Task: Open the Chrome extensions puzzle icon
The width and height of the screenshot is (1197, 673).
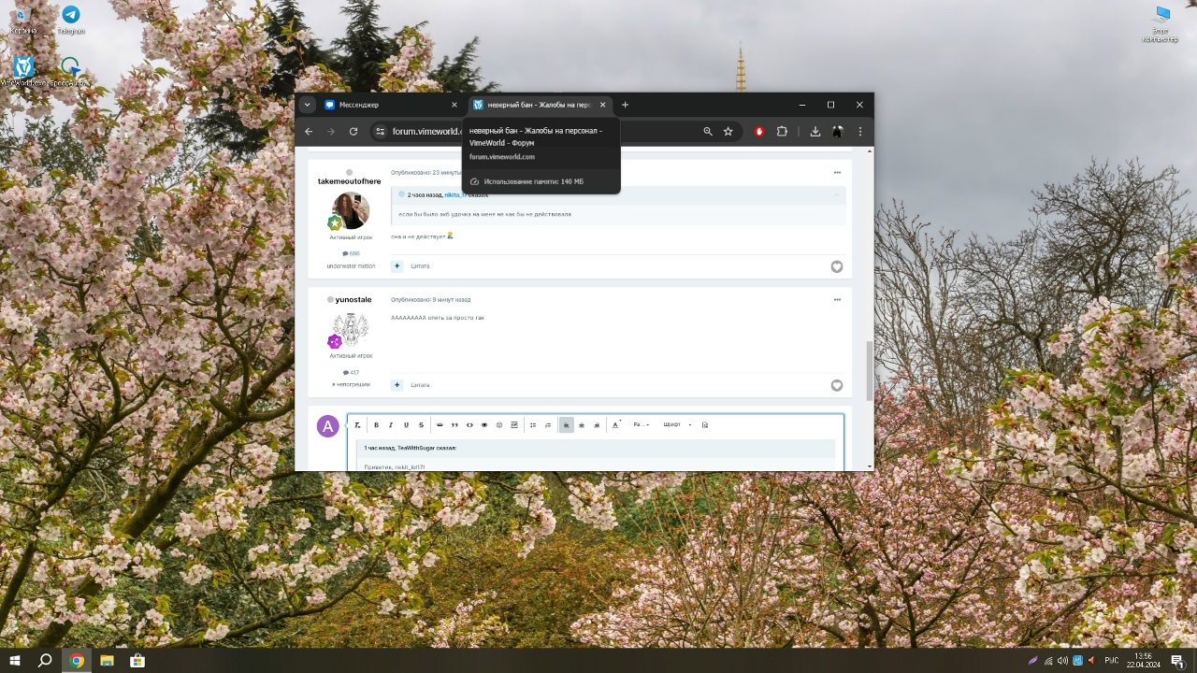Action: pos(782,132)
